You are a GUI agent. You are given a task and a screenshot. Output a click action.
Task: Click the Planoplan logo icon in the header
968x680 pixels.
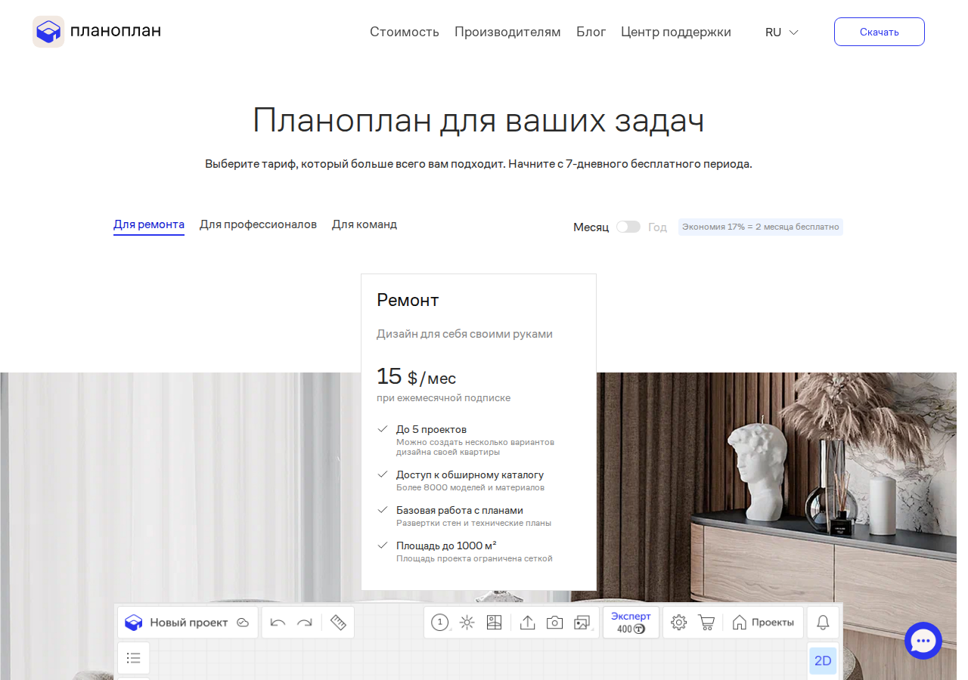coord(48,32)
